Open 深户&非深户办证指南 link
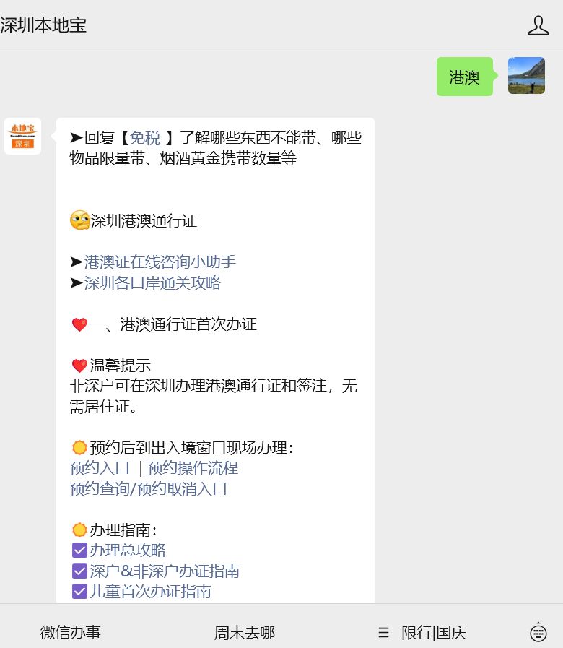Image resolution: width=563 pixels, height=648 pixels. point(164,571)
